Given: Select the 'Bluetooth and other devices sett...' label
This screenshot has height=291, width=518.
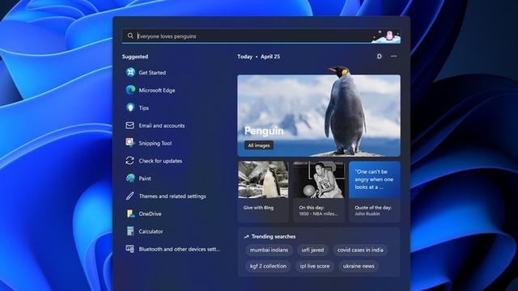Looking at the screenshot, I should (180, 249).
